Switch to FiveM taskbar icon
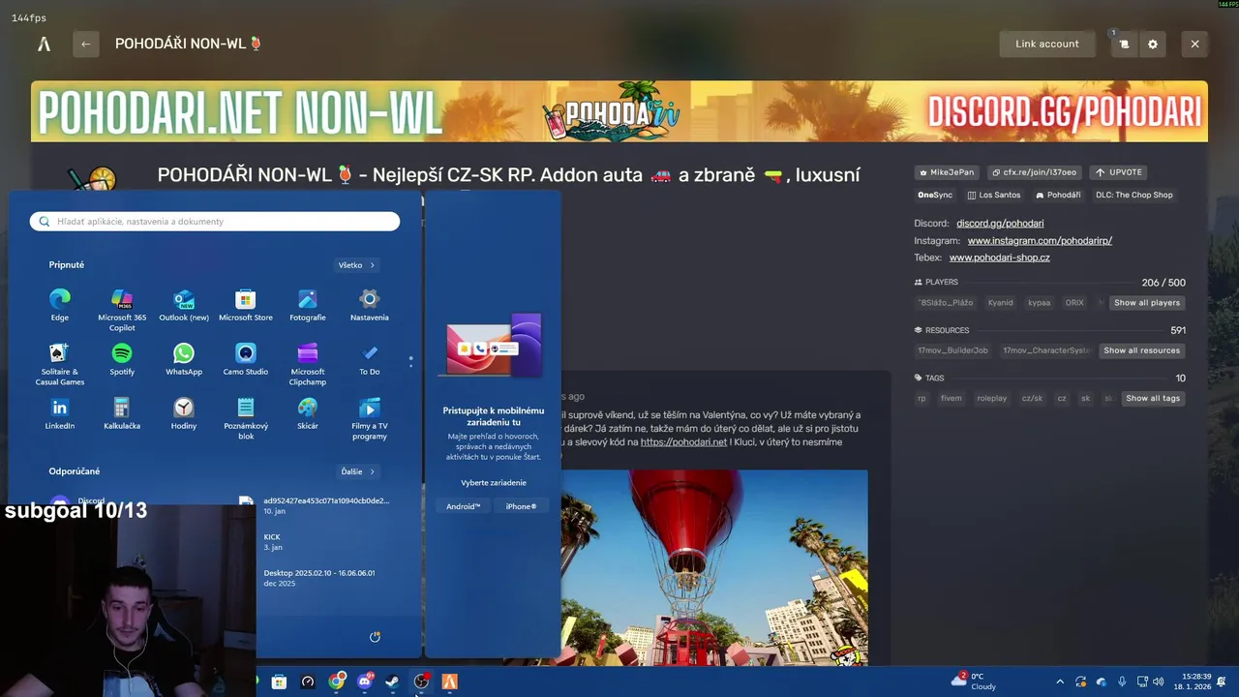The width and height of the screenshot is (1239, 697). [x=449, y=682]
